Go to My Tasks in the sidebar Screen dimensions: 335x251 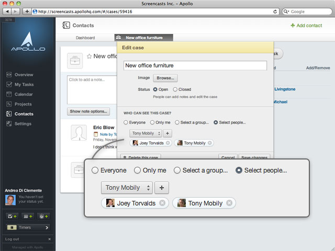[x=20, y=85]
